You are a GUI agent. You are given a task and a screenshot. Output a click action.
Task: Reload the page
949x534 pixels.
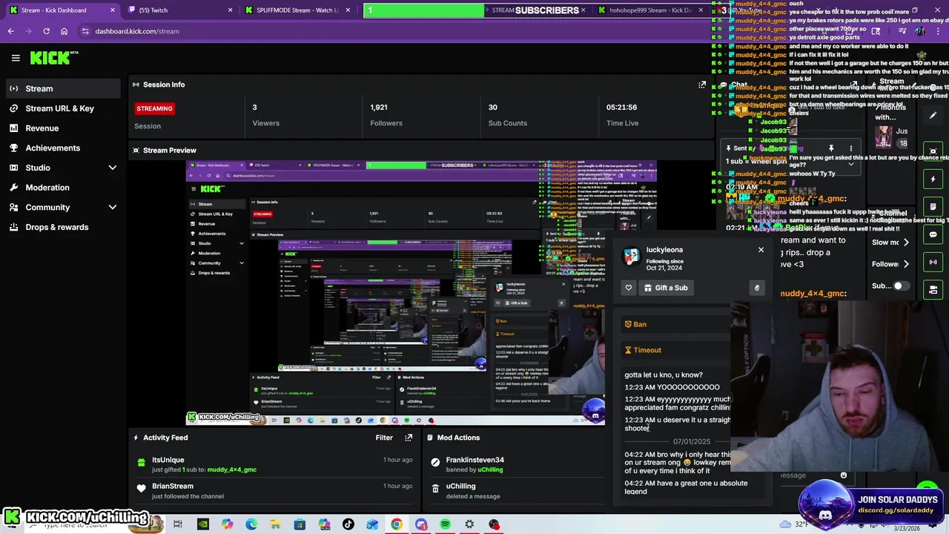46,31
